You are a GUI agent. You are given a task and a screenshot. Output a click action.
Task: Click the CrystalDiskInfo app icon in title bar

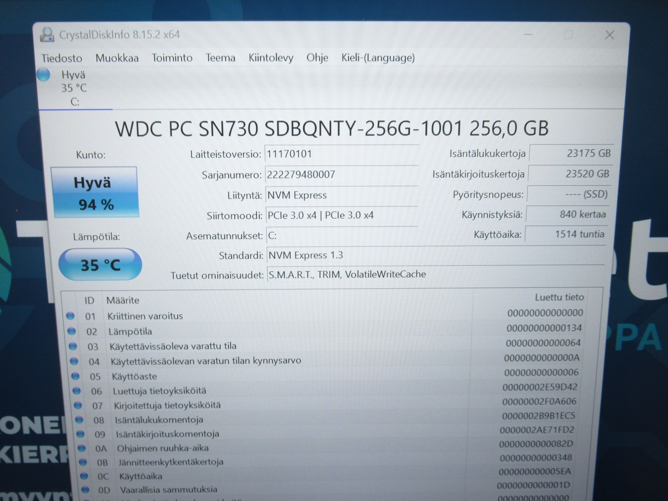47,35
